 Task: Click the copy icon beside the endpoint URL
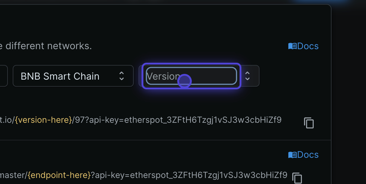pyautogui.click(x=297, y=178)
